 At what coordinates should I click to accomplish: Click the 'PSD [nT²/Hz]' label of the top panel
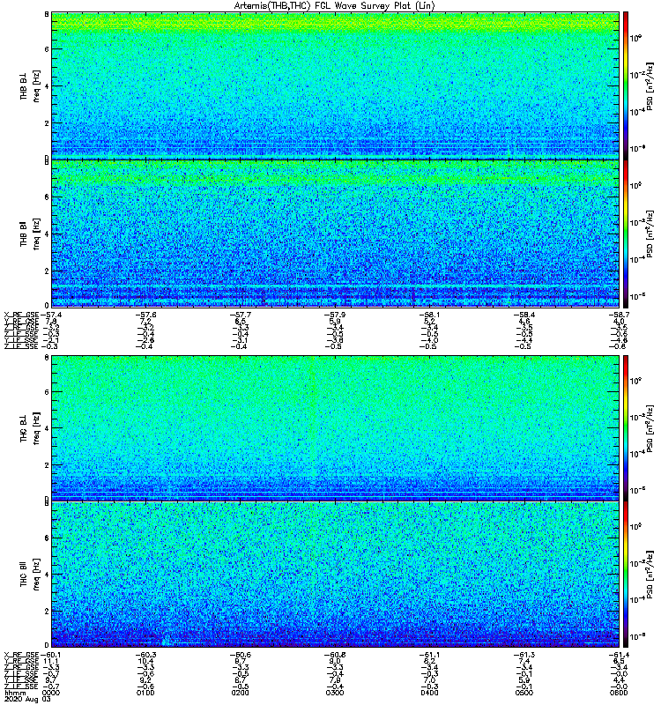(x=650, y=86)
